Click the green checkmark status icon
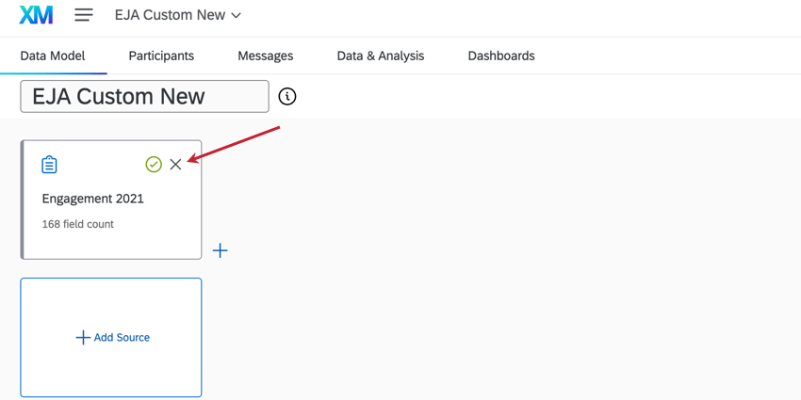This screenshot has width=801, height=400. pos(154,165)
